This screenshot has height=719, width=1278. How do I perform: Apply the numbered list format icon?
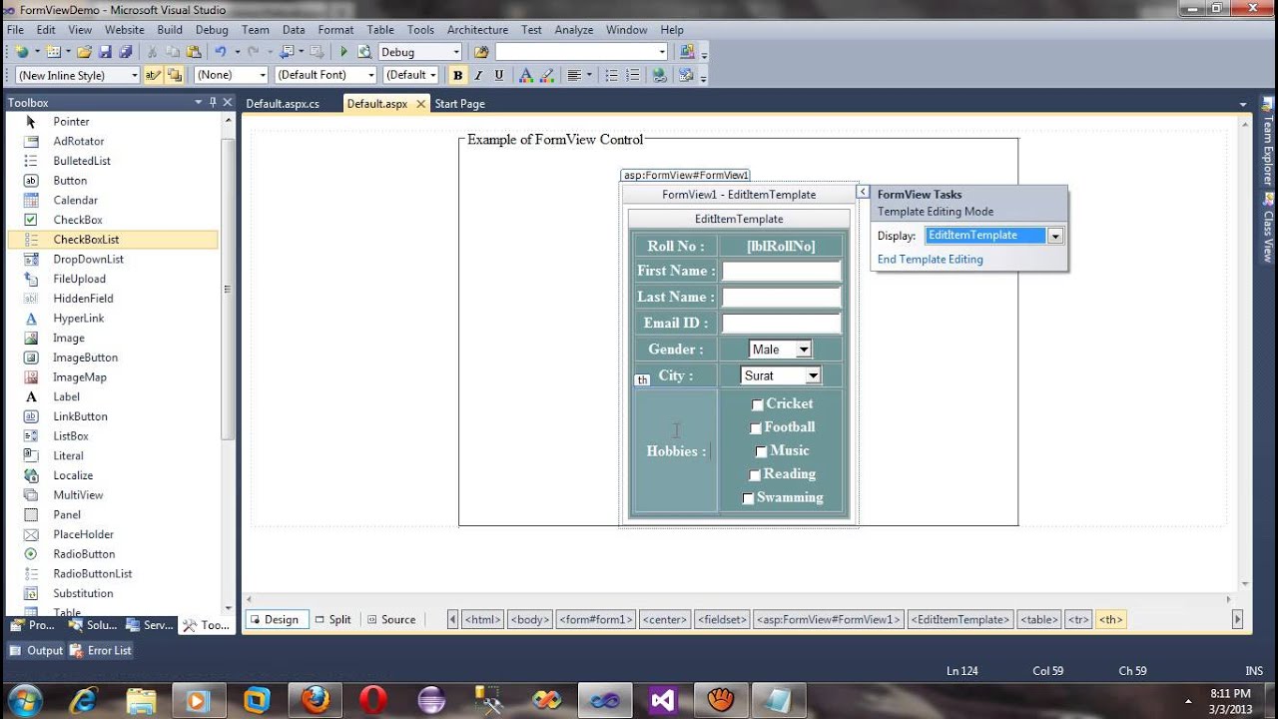633,75
